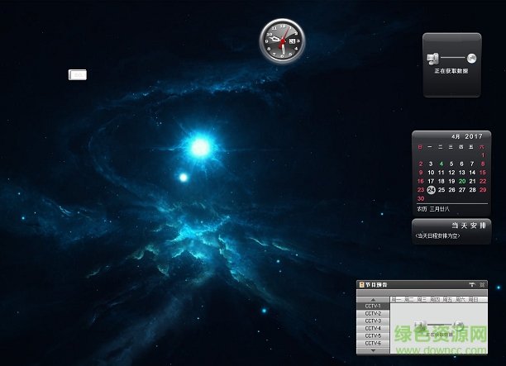The width and height of the screenshot is (506, 366).
Task: Click the globe icon in the data widget
Action: tap(471, 58)
